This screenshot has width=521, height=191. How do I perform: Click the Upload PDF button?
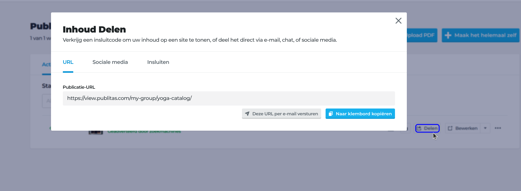[422, 35]
